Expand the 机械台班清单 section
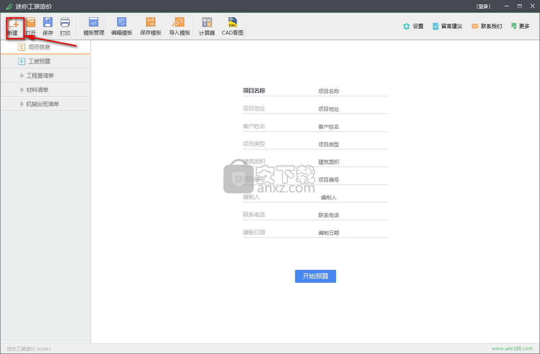 [x=45, y=104]
